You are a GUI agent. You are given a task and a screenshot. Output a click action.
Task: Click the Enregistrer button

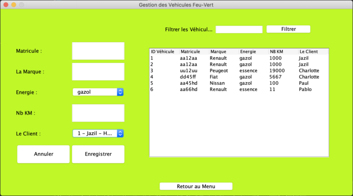coord(98,154)
